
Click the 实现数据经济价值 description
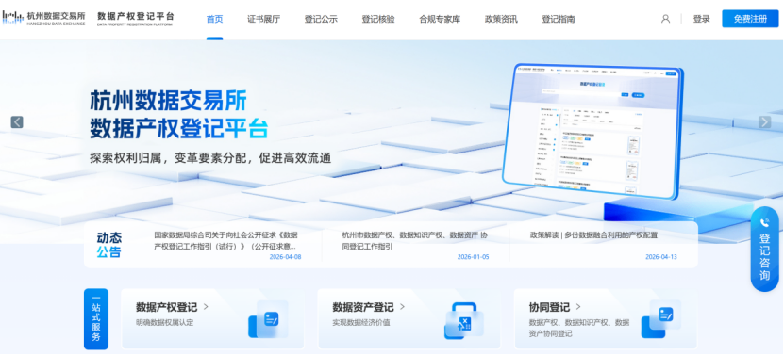[x=361, y=323]
